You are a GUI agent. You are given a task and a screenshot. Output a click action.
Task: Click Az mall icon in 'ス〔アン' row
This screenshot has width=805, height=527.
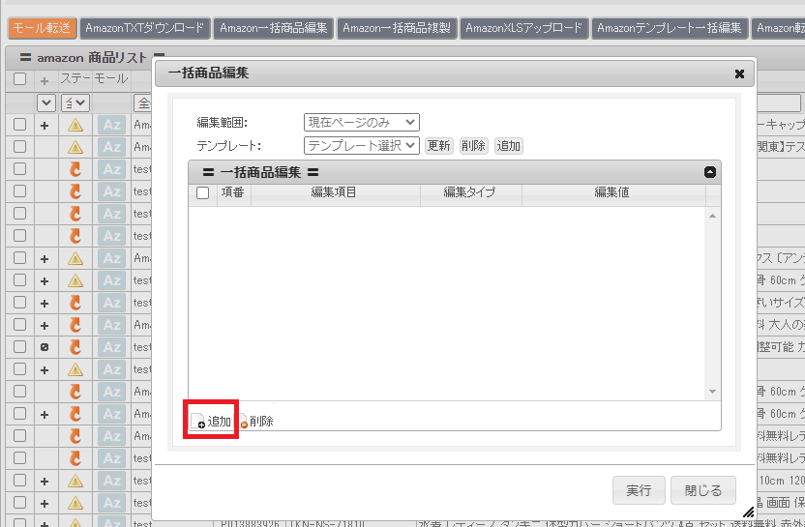pyautogui.click(x=111, y=258)
